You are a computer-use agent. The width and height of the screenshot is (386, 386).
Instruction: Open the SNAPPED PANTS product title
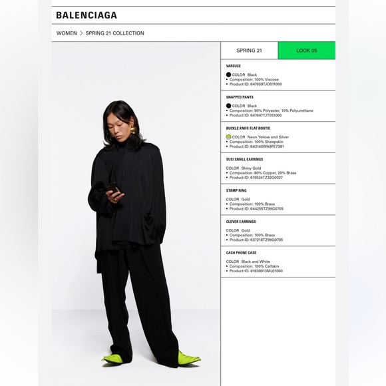click(240, 97)
